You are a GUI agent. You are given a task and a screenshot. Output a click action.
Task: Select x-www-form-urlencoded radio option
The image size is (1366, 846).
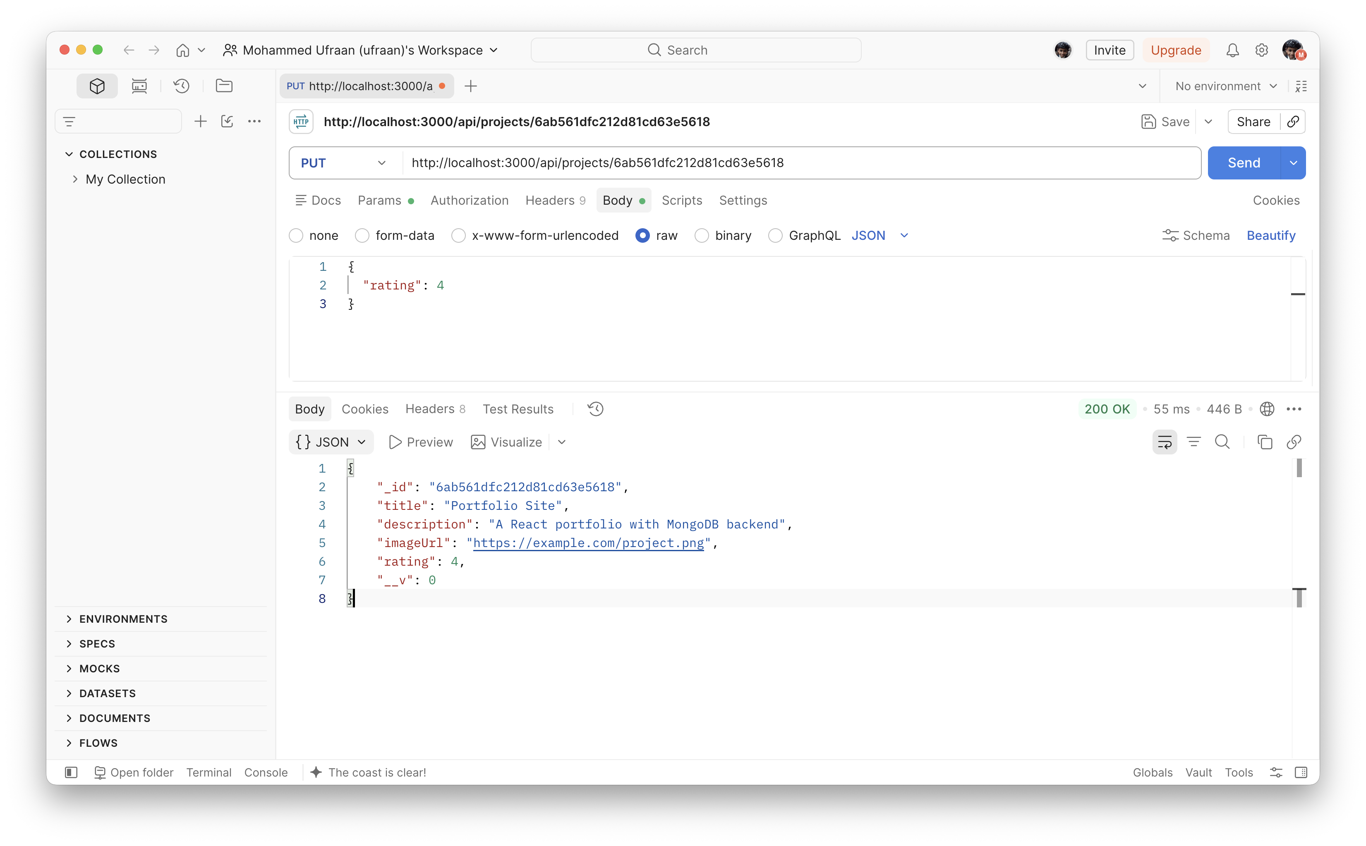pyautogui.click(x=458, y=236)
